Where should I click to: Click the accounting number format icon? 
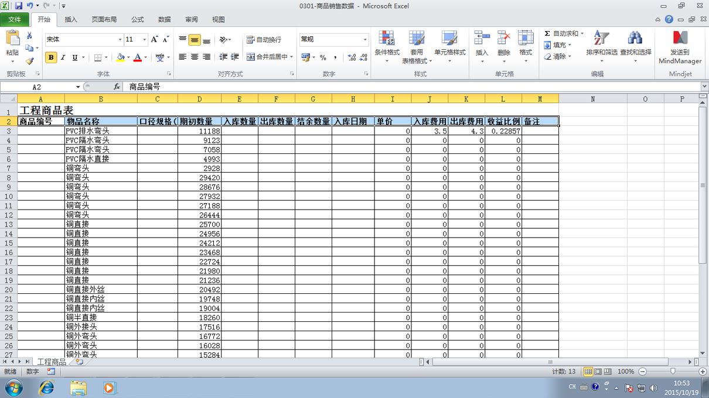pos(305,57)
